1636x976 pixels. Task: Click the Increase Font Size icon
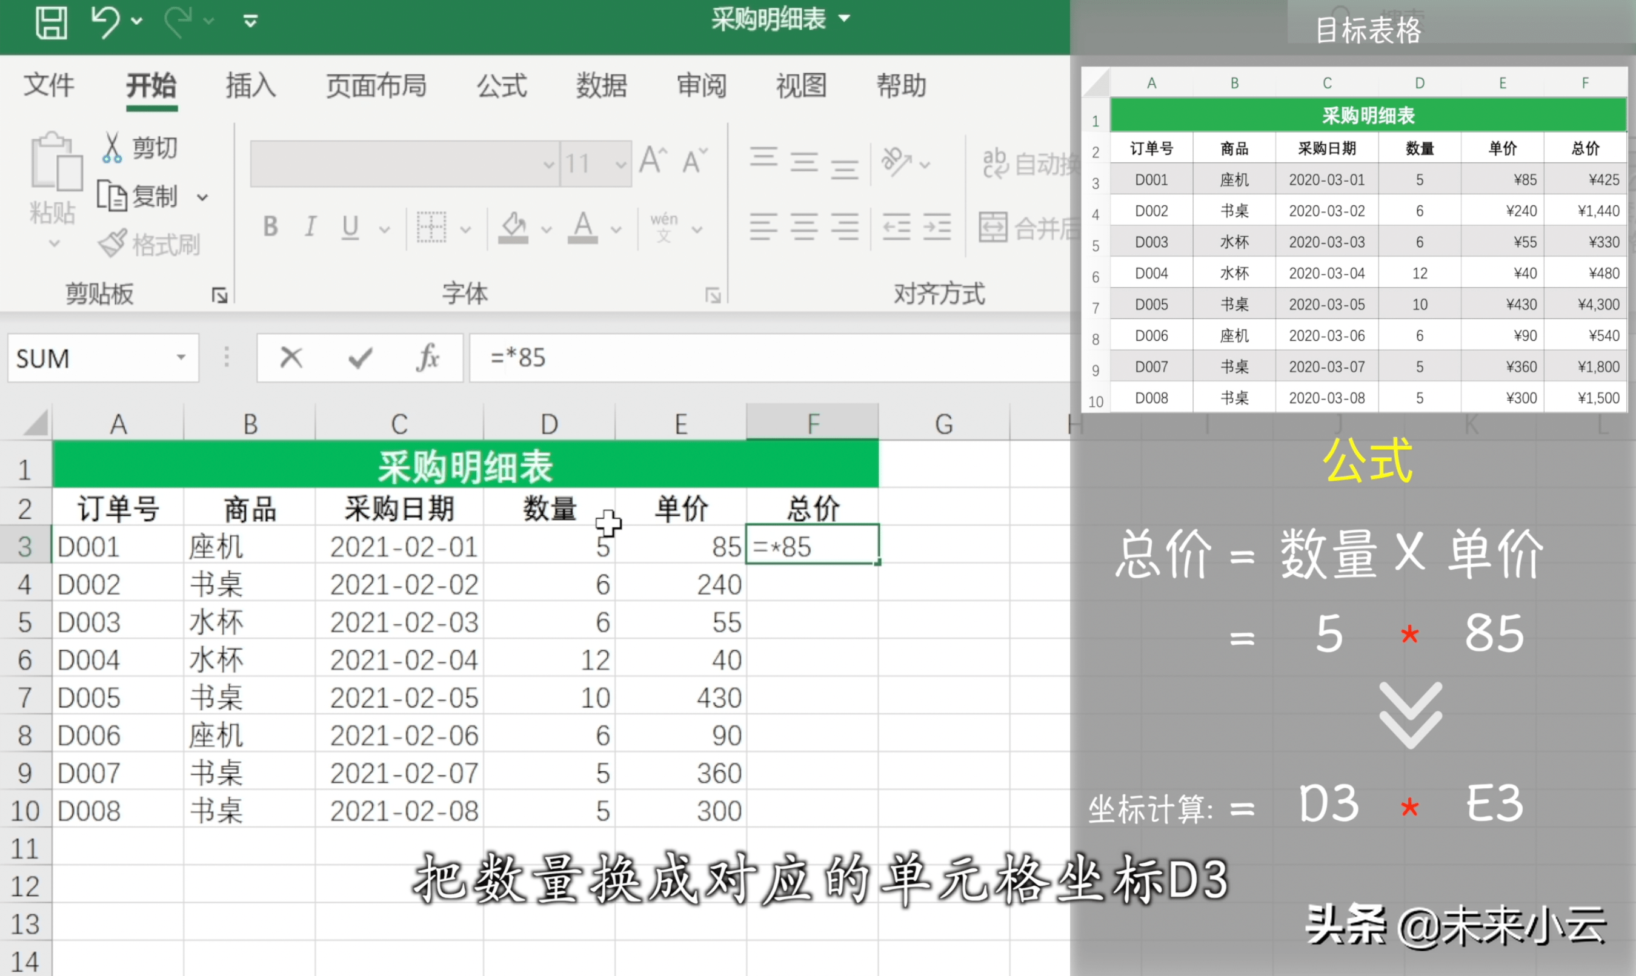coord(653,161)
